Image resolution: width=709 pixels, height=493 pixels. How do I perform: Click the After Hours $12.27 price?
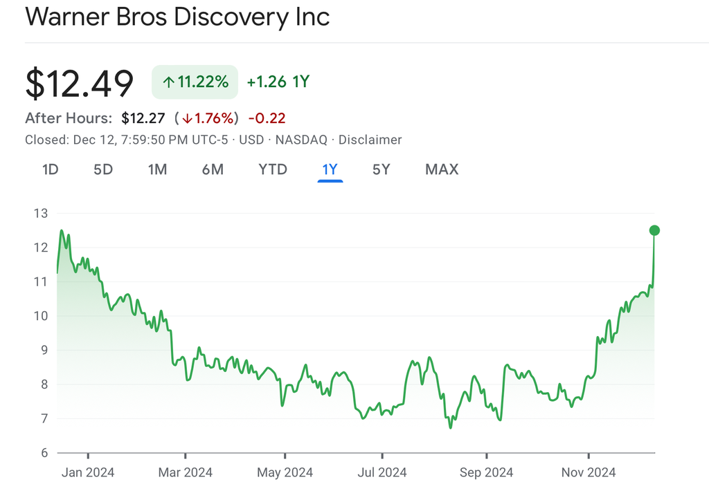click(143, 118)
